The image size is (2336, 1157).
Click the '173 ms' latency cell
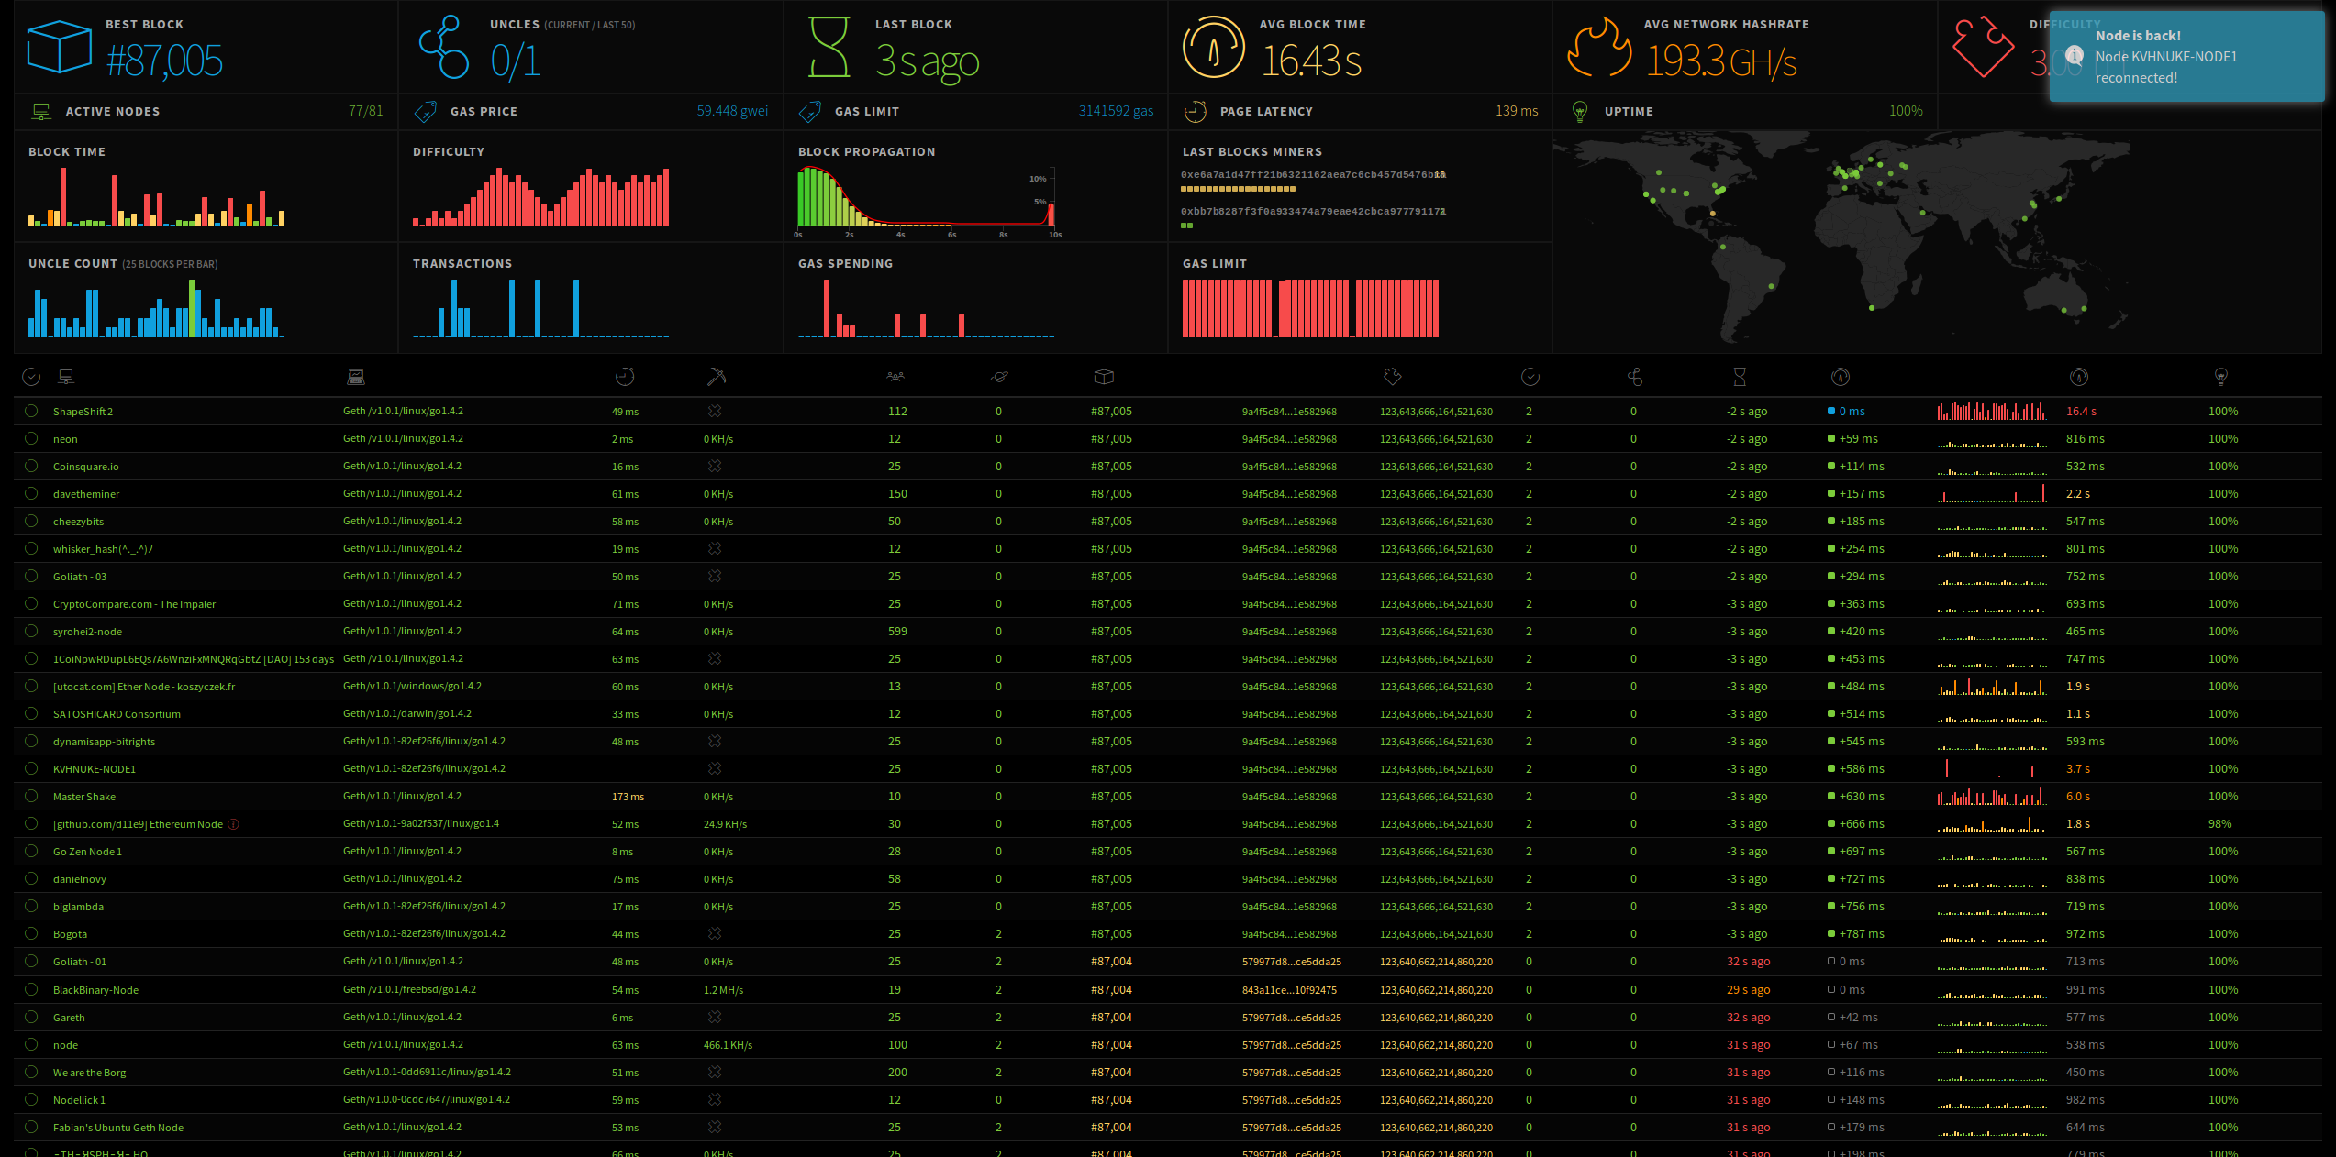click(x=628, y=797)
